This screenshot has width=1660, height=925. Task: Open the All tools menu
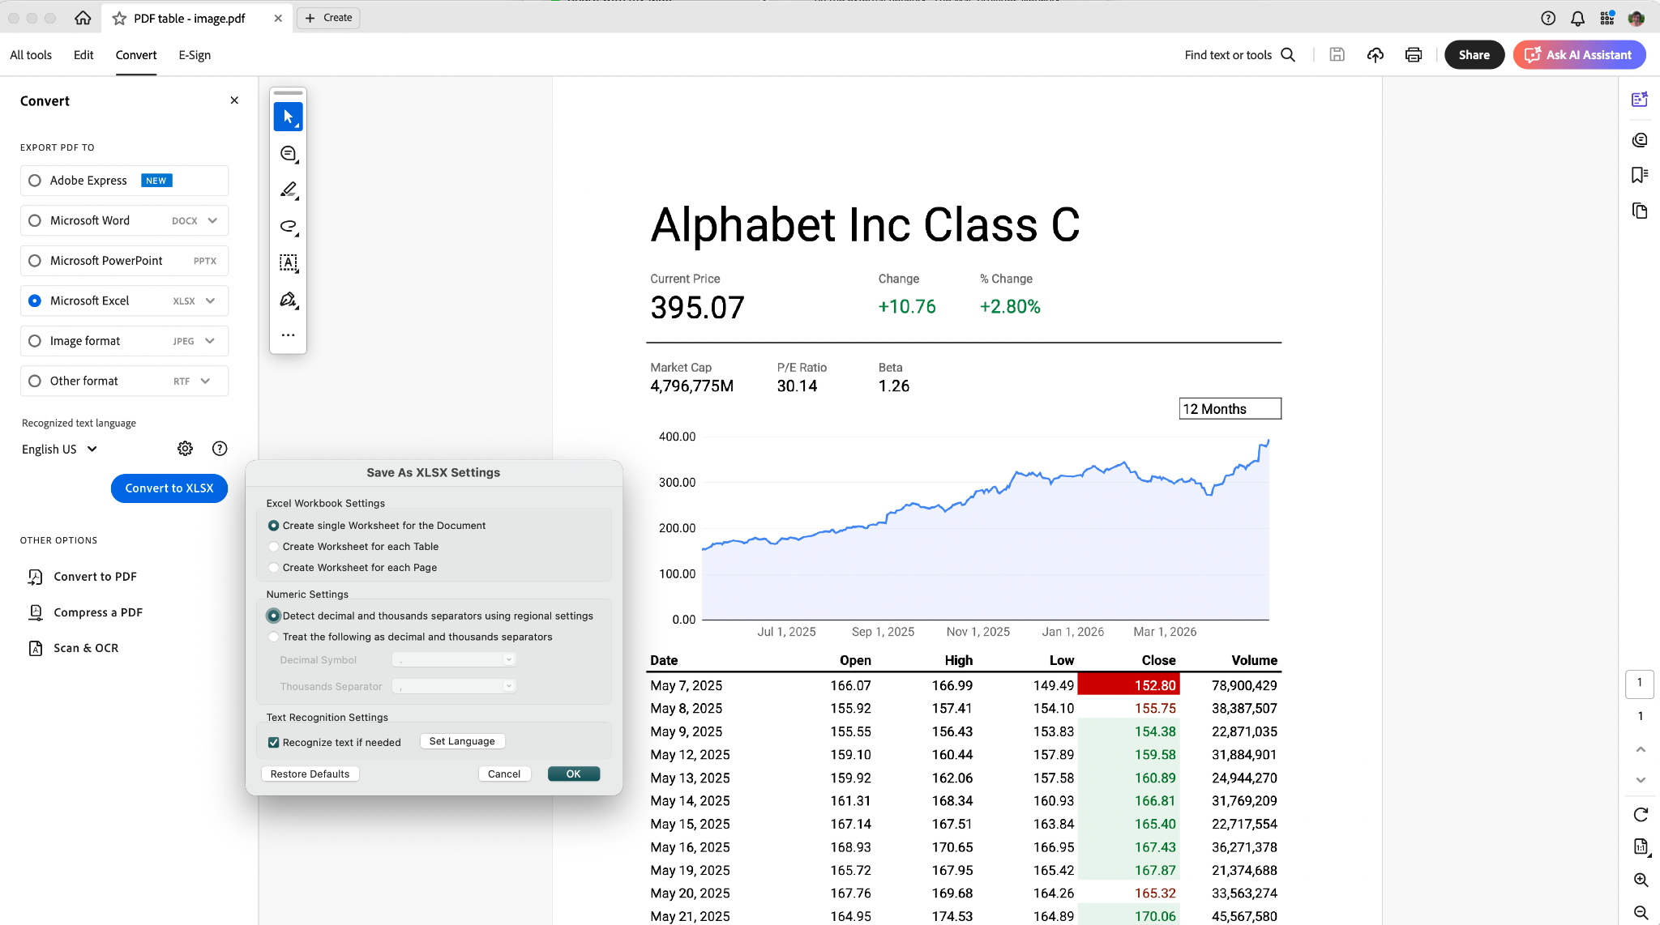(x=31, y=55)
